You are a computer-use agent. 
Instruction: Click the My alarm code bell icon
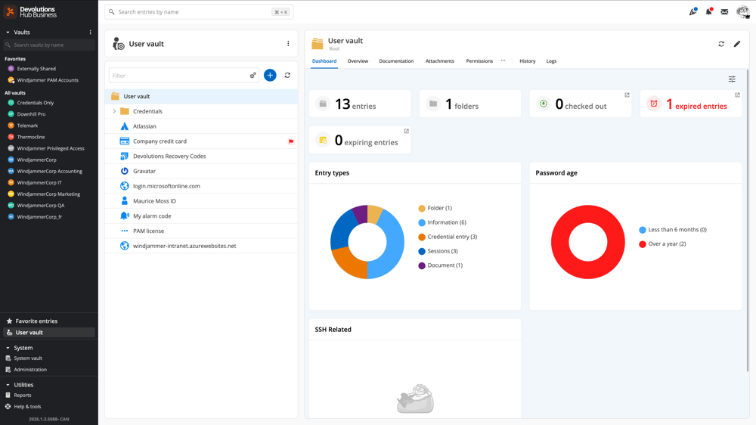(x=125, y=216)
